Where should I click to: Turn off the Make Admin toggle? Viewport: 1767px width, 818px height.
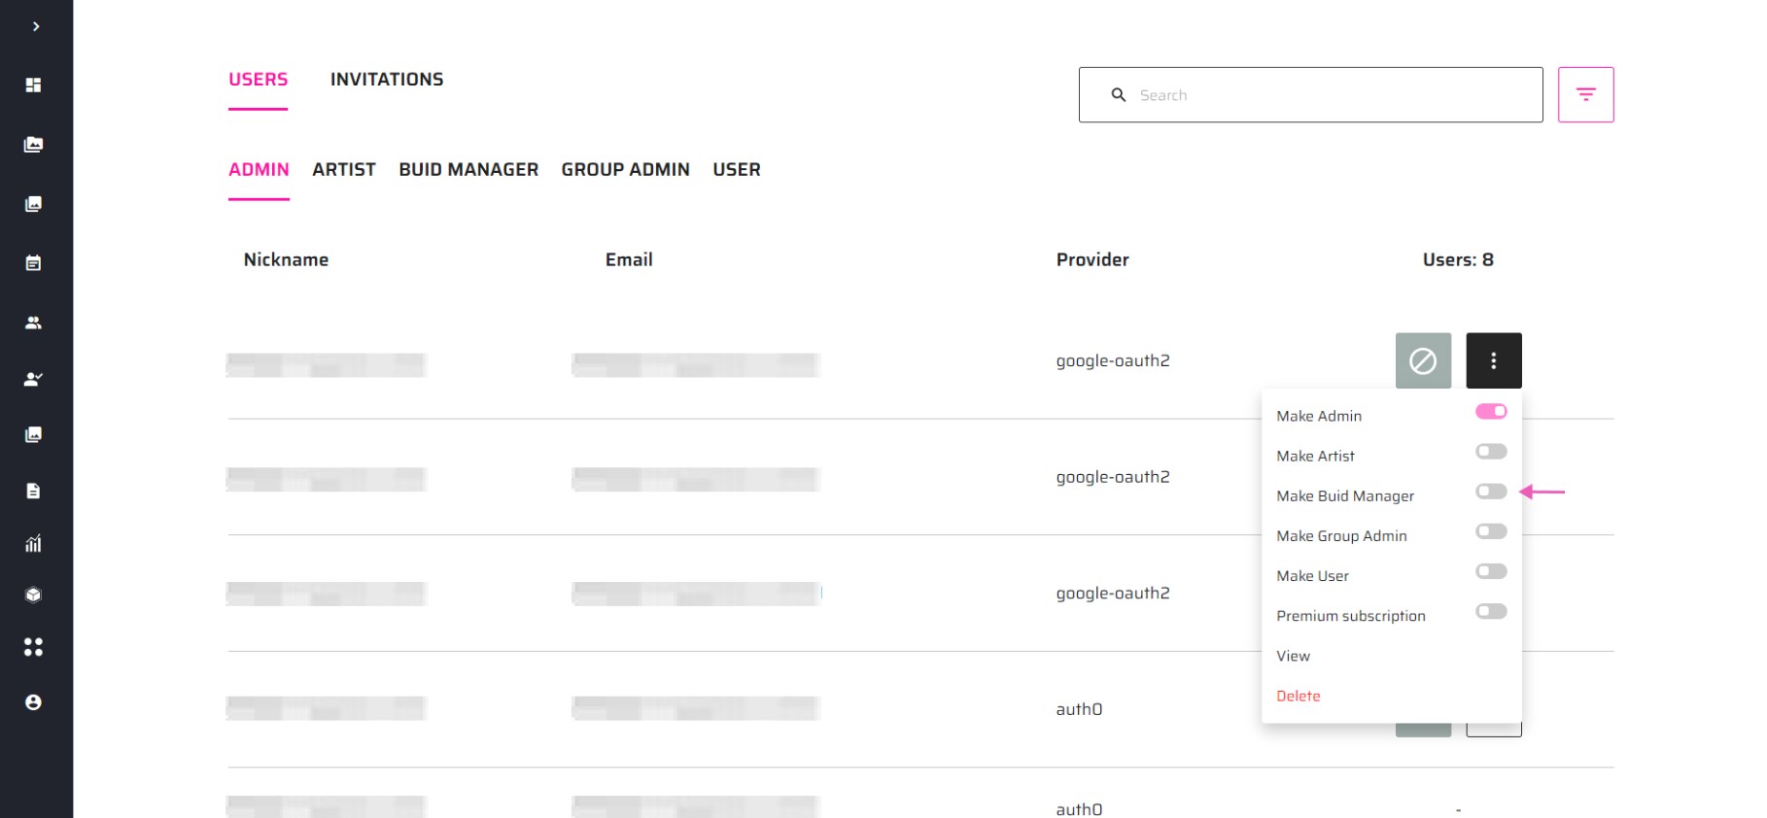coord(1491,412)
